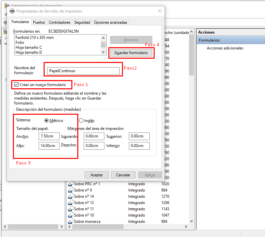
Task: Click the form icon beside Sobre nº 9
Action: [70, 190]
